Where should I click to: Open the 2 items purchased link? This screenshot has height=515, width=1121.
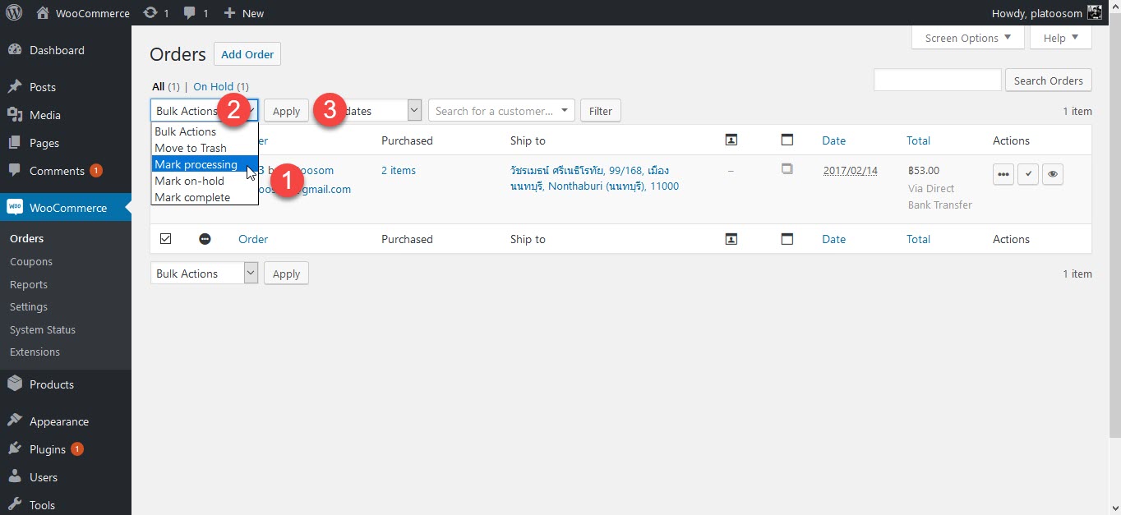[x=399, y=170]
